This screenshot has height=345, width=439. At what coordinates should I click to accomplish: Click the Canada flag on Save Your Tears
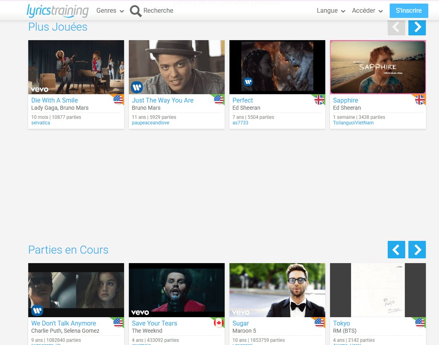219,323
